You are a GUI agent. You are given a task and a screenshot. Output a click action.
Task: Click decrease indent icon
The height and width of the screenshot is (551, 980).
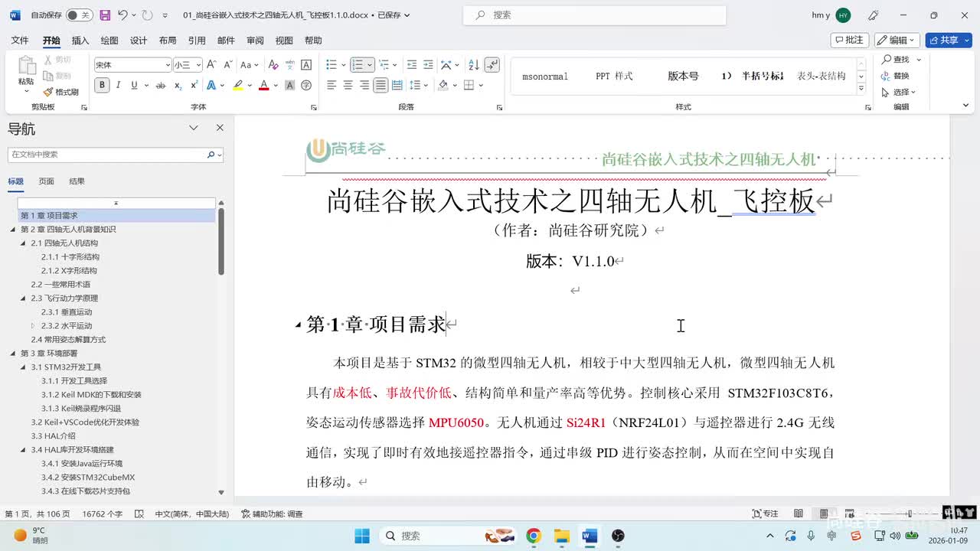(x=412, y=65)
